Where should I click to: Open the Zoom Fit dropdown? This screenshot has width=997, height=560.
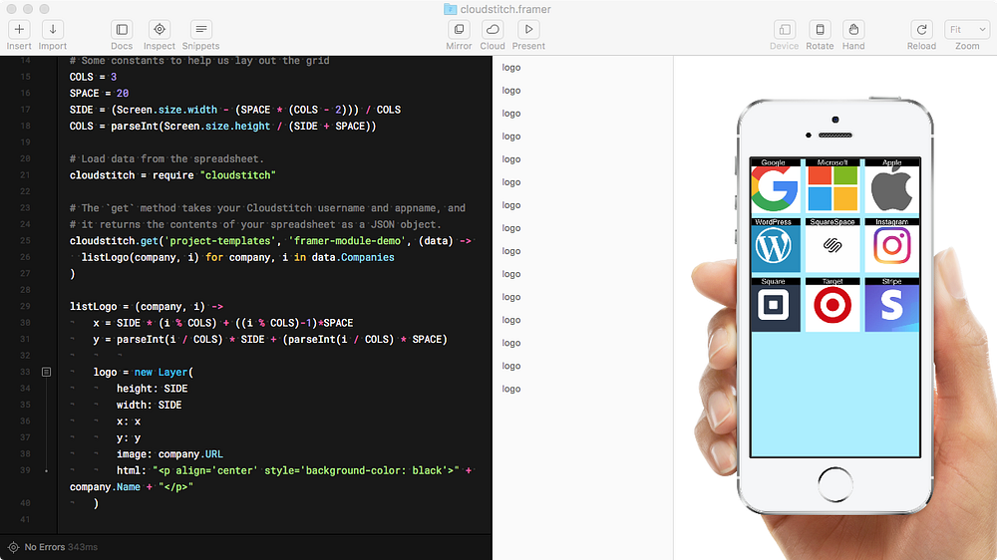(967, 29)
